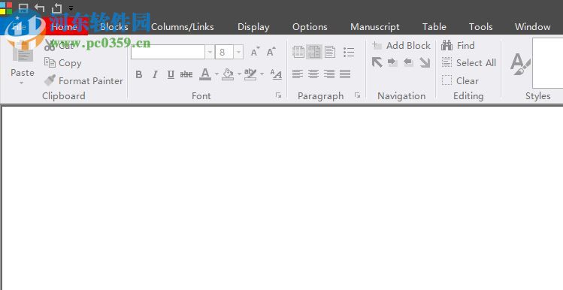Click the font size field showing 8

(x=225, y=52)
